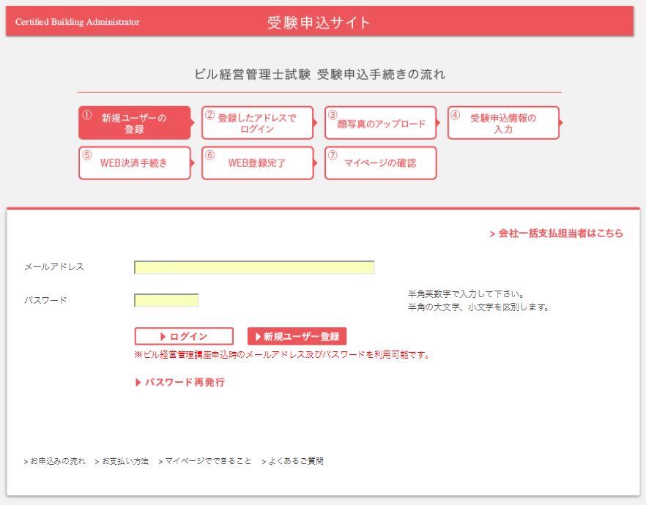Click マイページでできること footer link
Screen dimensions: 646x505
(205, 461)
